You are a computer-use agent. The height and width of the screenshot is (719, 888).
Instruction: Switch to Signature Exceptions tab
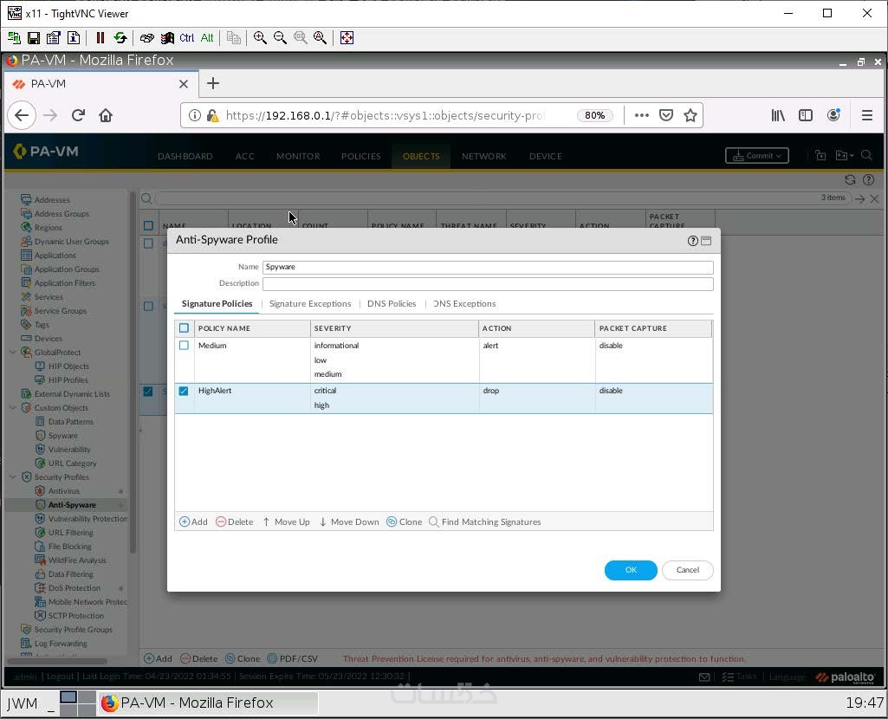pyautogui.click(x=310, y=304)
